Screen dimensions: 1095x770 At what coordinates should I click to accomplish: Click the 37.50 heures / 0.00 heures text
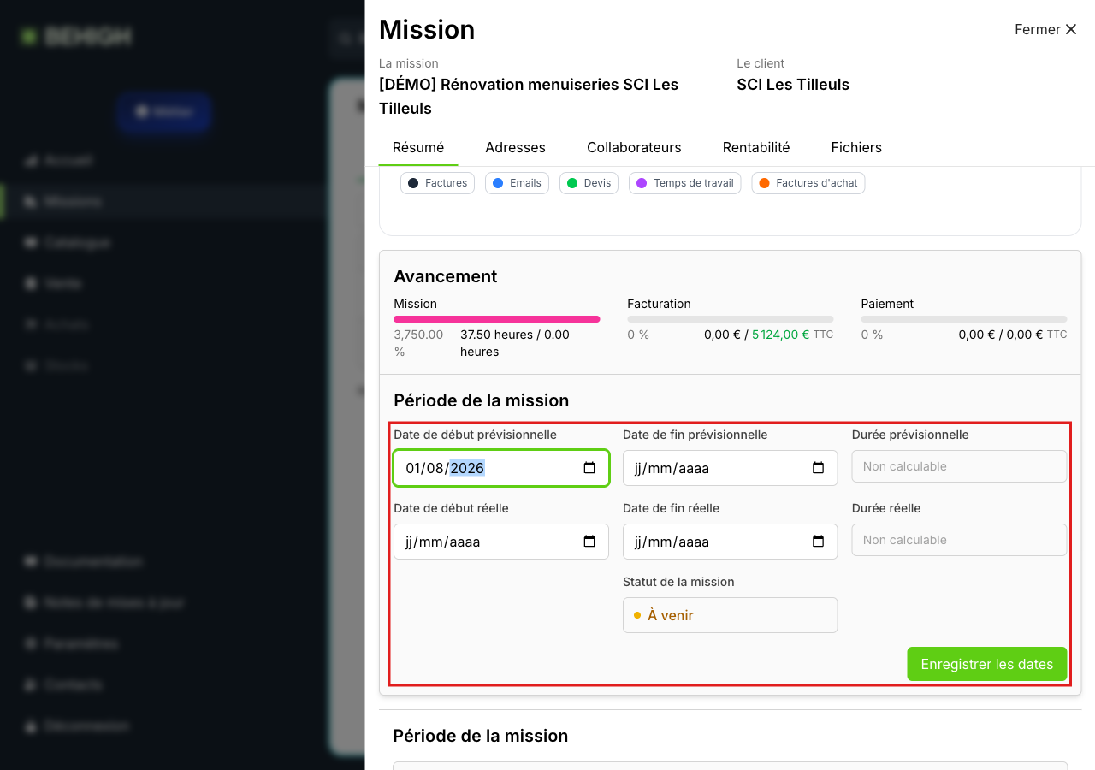click(515, 343)
